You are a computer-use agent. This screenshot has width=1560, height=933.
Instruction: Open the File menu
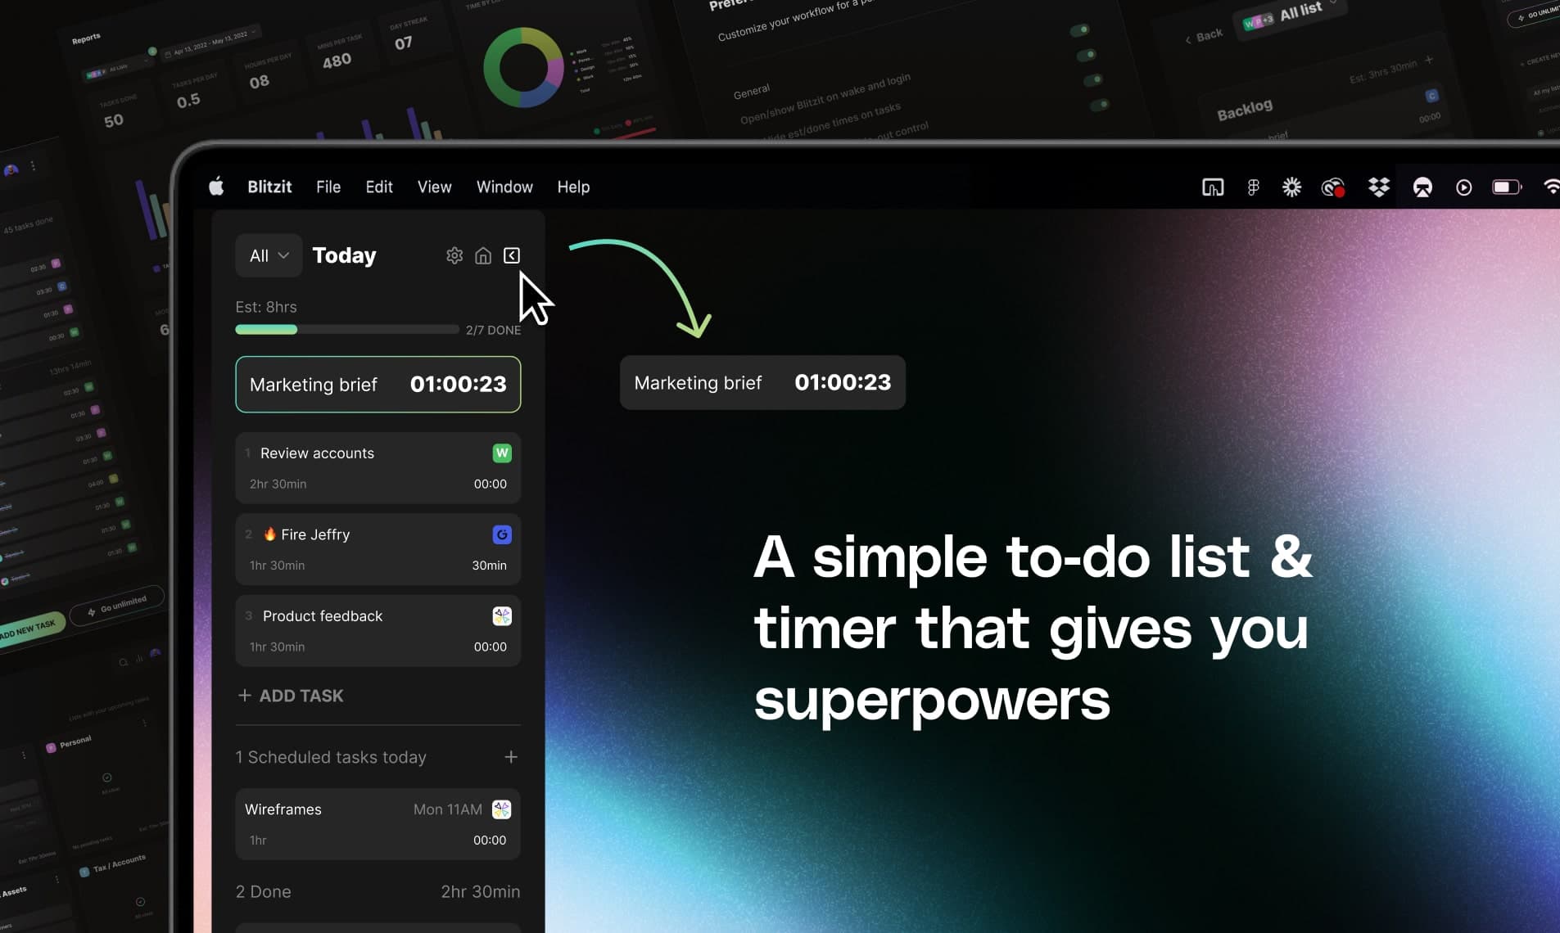pyautogui.click(x=328, y=187)
